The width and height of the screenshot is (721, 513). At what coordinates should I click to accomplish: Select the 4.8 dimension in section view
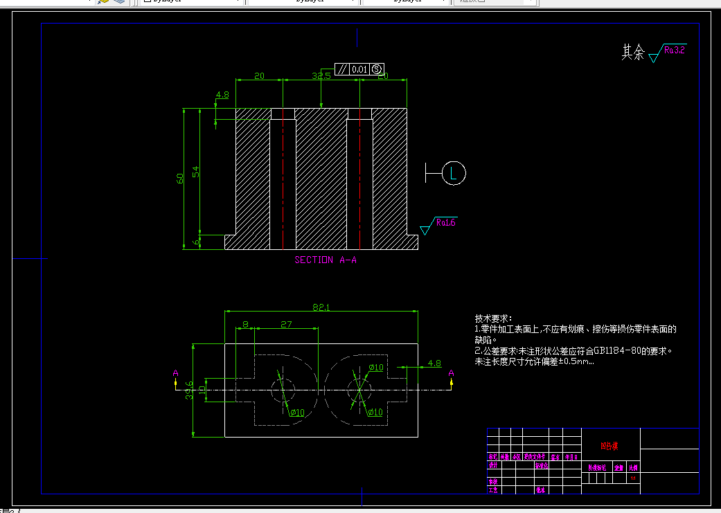[x=222, y=95]
